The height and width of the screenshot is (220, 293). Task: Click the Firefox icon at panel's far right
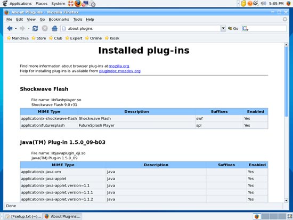289,4
